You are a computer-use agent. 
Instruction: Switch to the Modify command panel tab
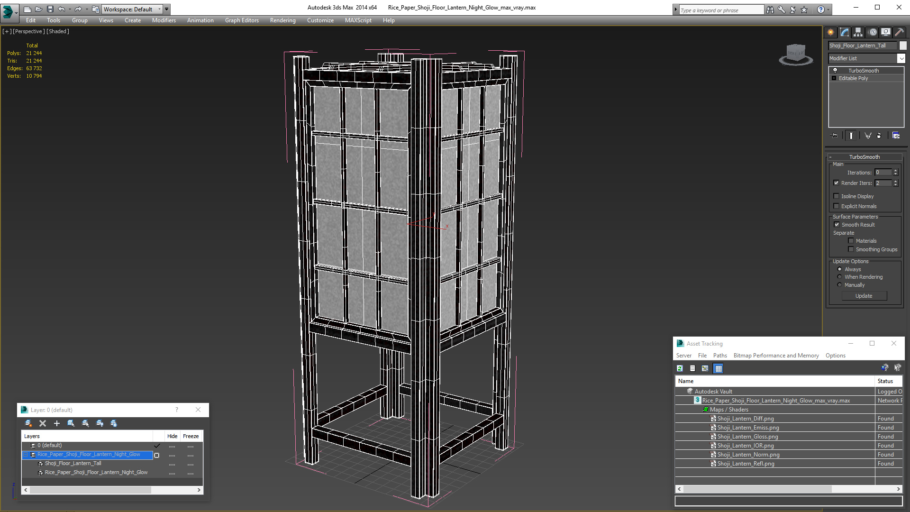coord(844,32)
